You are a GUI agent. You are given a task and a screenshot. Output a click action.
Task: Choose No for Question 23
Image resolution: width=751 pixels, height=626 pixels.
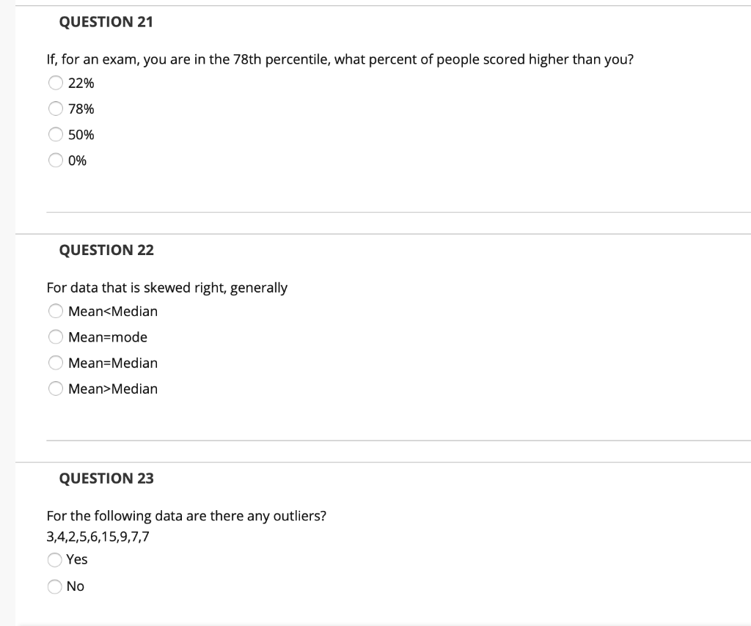(x=56, y=586)
